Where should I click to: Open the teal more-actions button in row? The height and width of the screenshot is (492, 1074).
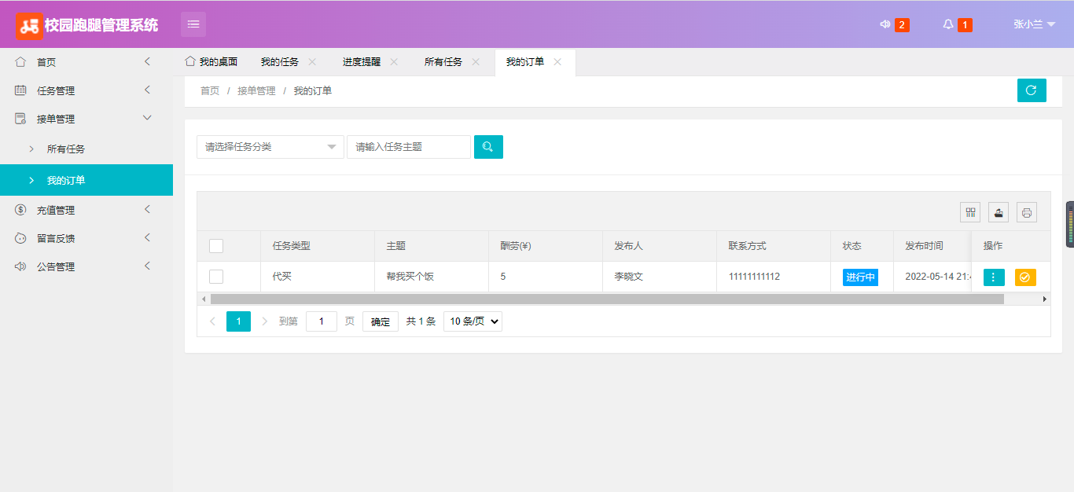click(x=994, y=277)
